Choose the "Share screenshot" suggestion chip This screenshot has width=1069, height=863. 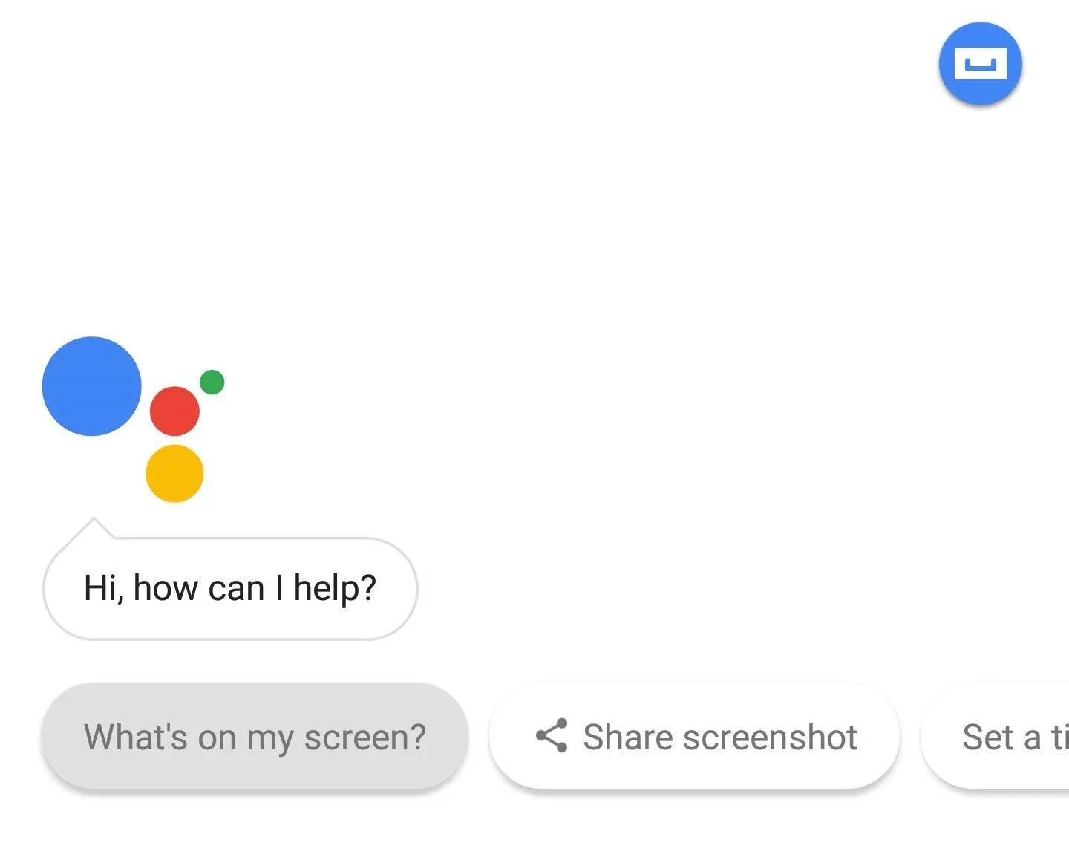(694, 736)
